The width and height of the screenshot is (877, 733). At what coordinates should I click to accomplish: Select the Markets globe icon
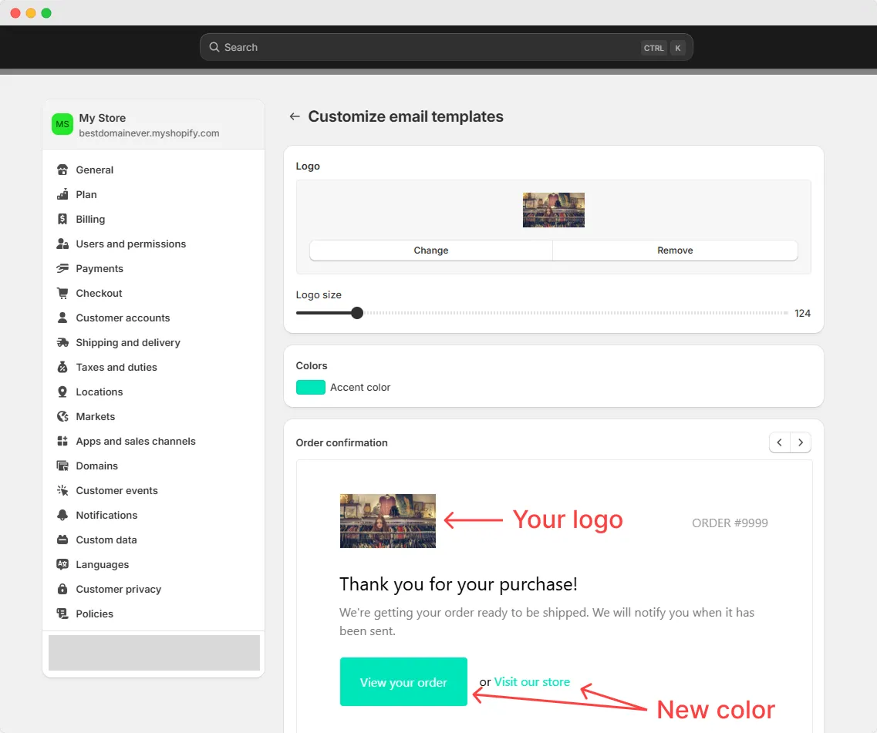(x=62, y=416)
